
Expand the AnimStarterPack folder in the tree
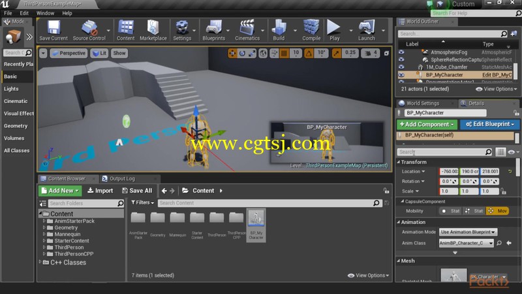tap(44, 221)
